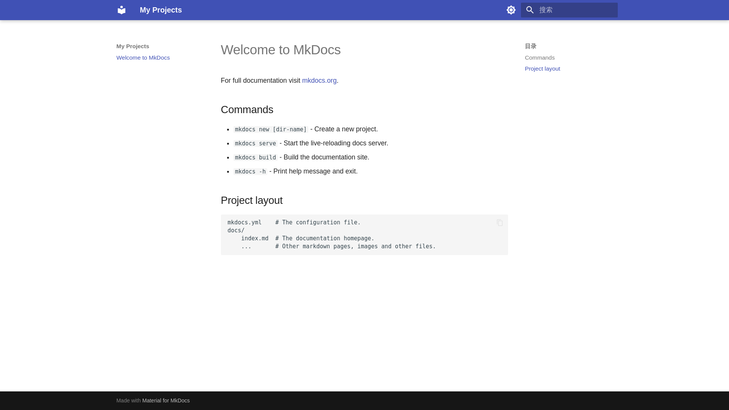This screenshot has height=410, width=729.
Task: Copy the project layout code block
Action: 500,223
